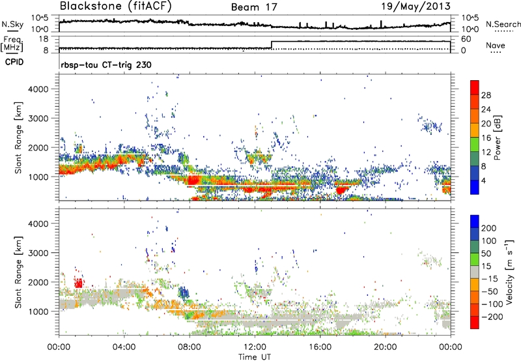The image size is (521, 361).
Task: Click the 'N.Search' legend label
Action: (503, 24)
